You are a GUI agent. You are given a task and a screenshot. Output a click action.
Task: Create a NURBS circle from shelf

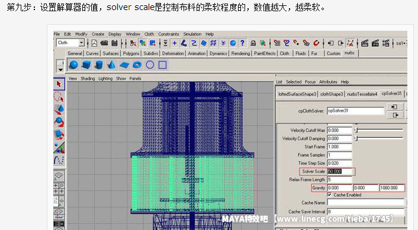pos(150,64)
